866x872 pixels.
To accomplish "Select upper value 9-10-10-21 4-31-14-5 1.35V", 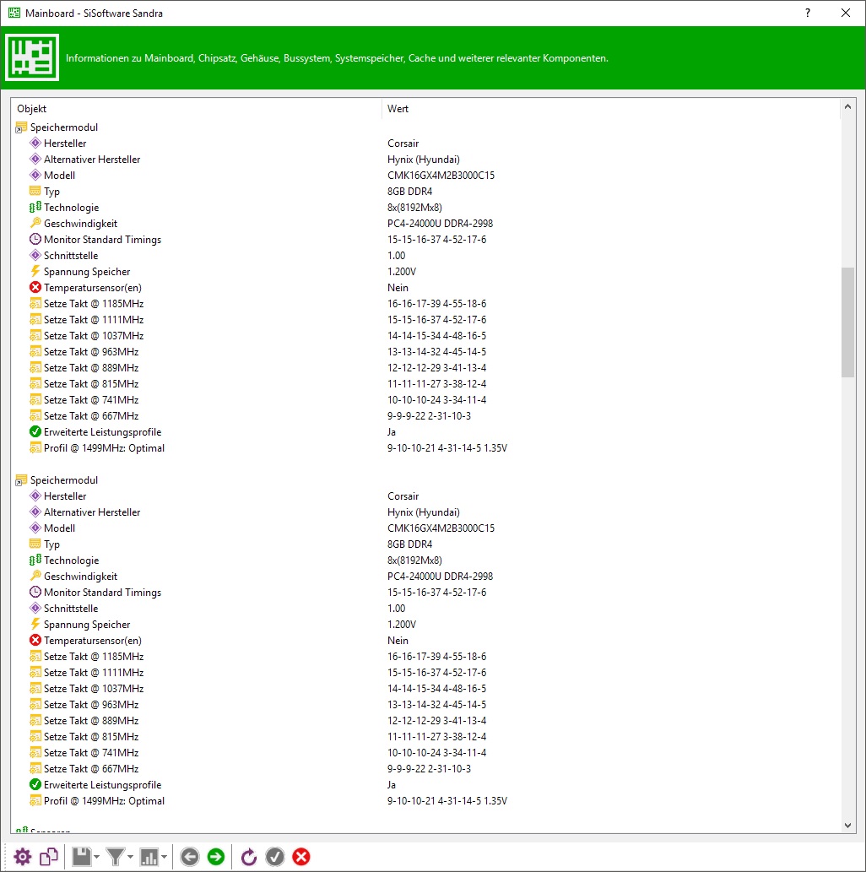I will (x=447, y=448).
